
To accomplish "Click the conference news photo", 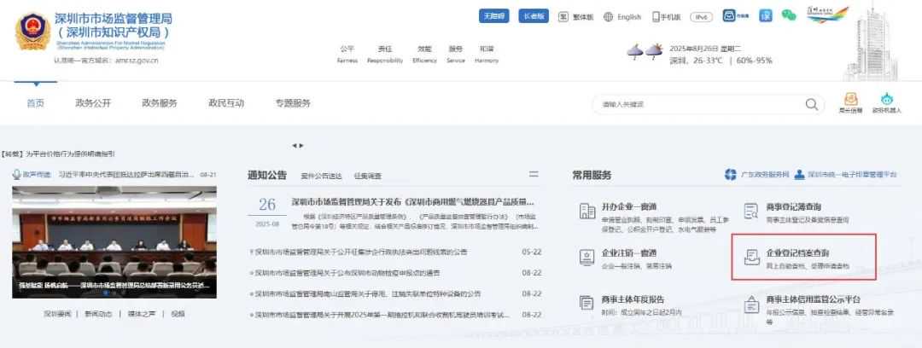I will 114,241.
